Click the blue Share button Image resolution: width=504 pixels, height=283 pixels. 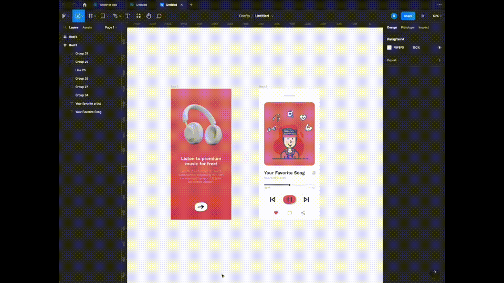[408, 16]
